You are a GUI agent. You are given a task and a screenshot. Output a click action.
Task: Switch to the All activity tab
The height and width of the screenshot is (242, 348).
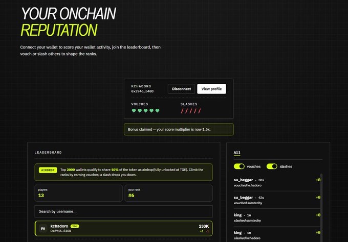coord(237,152)
